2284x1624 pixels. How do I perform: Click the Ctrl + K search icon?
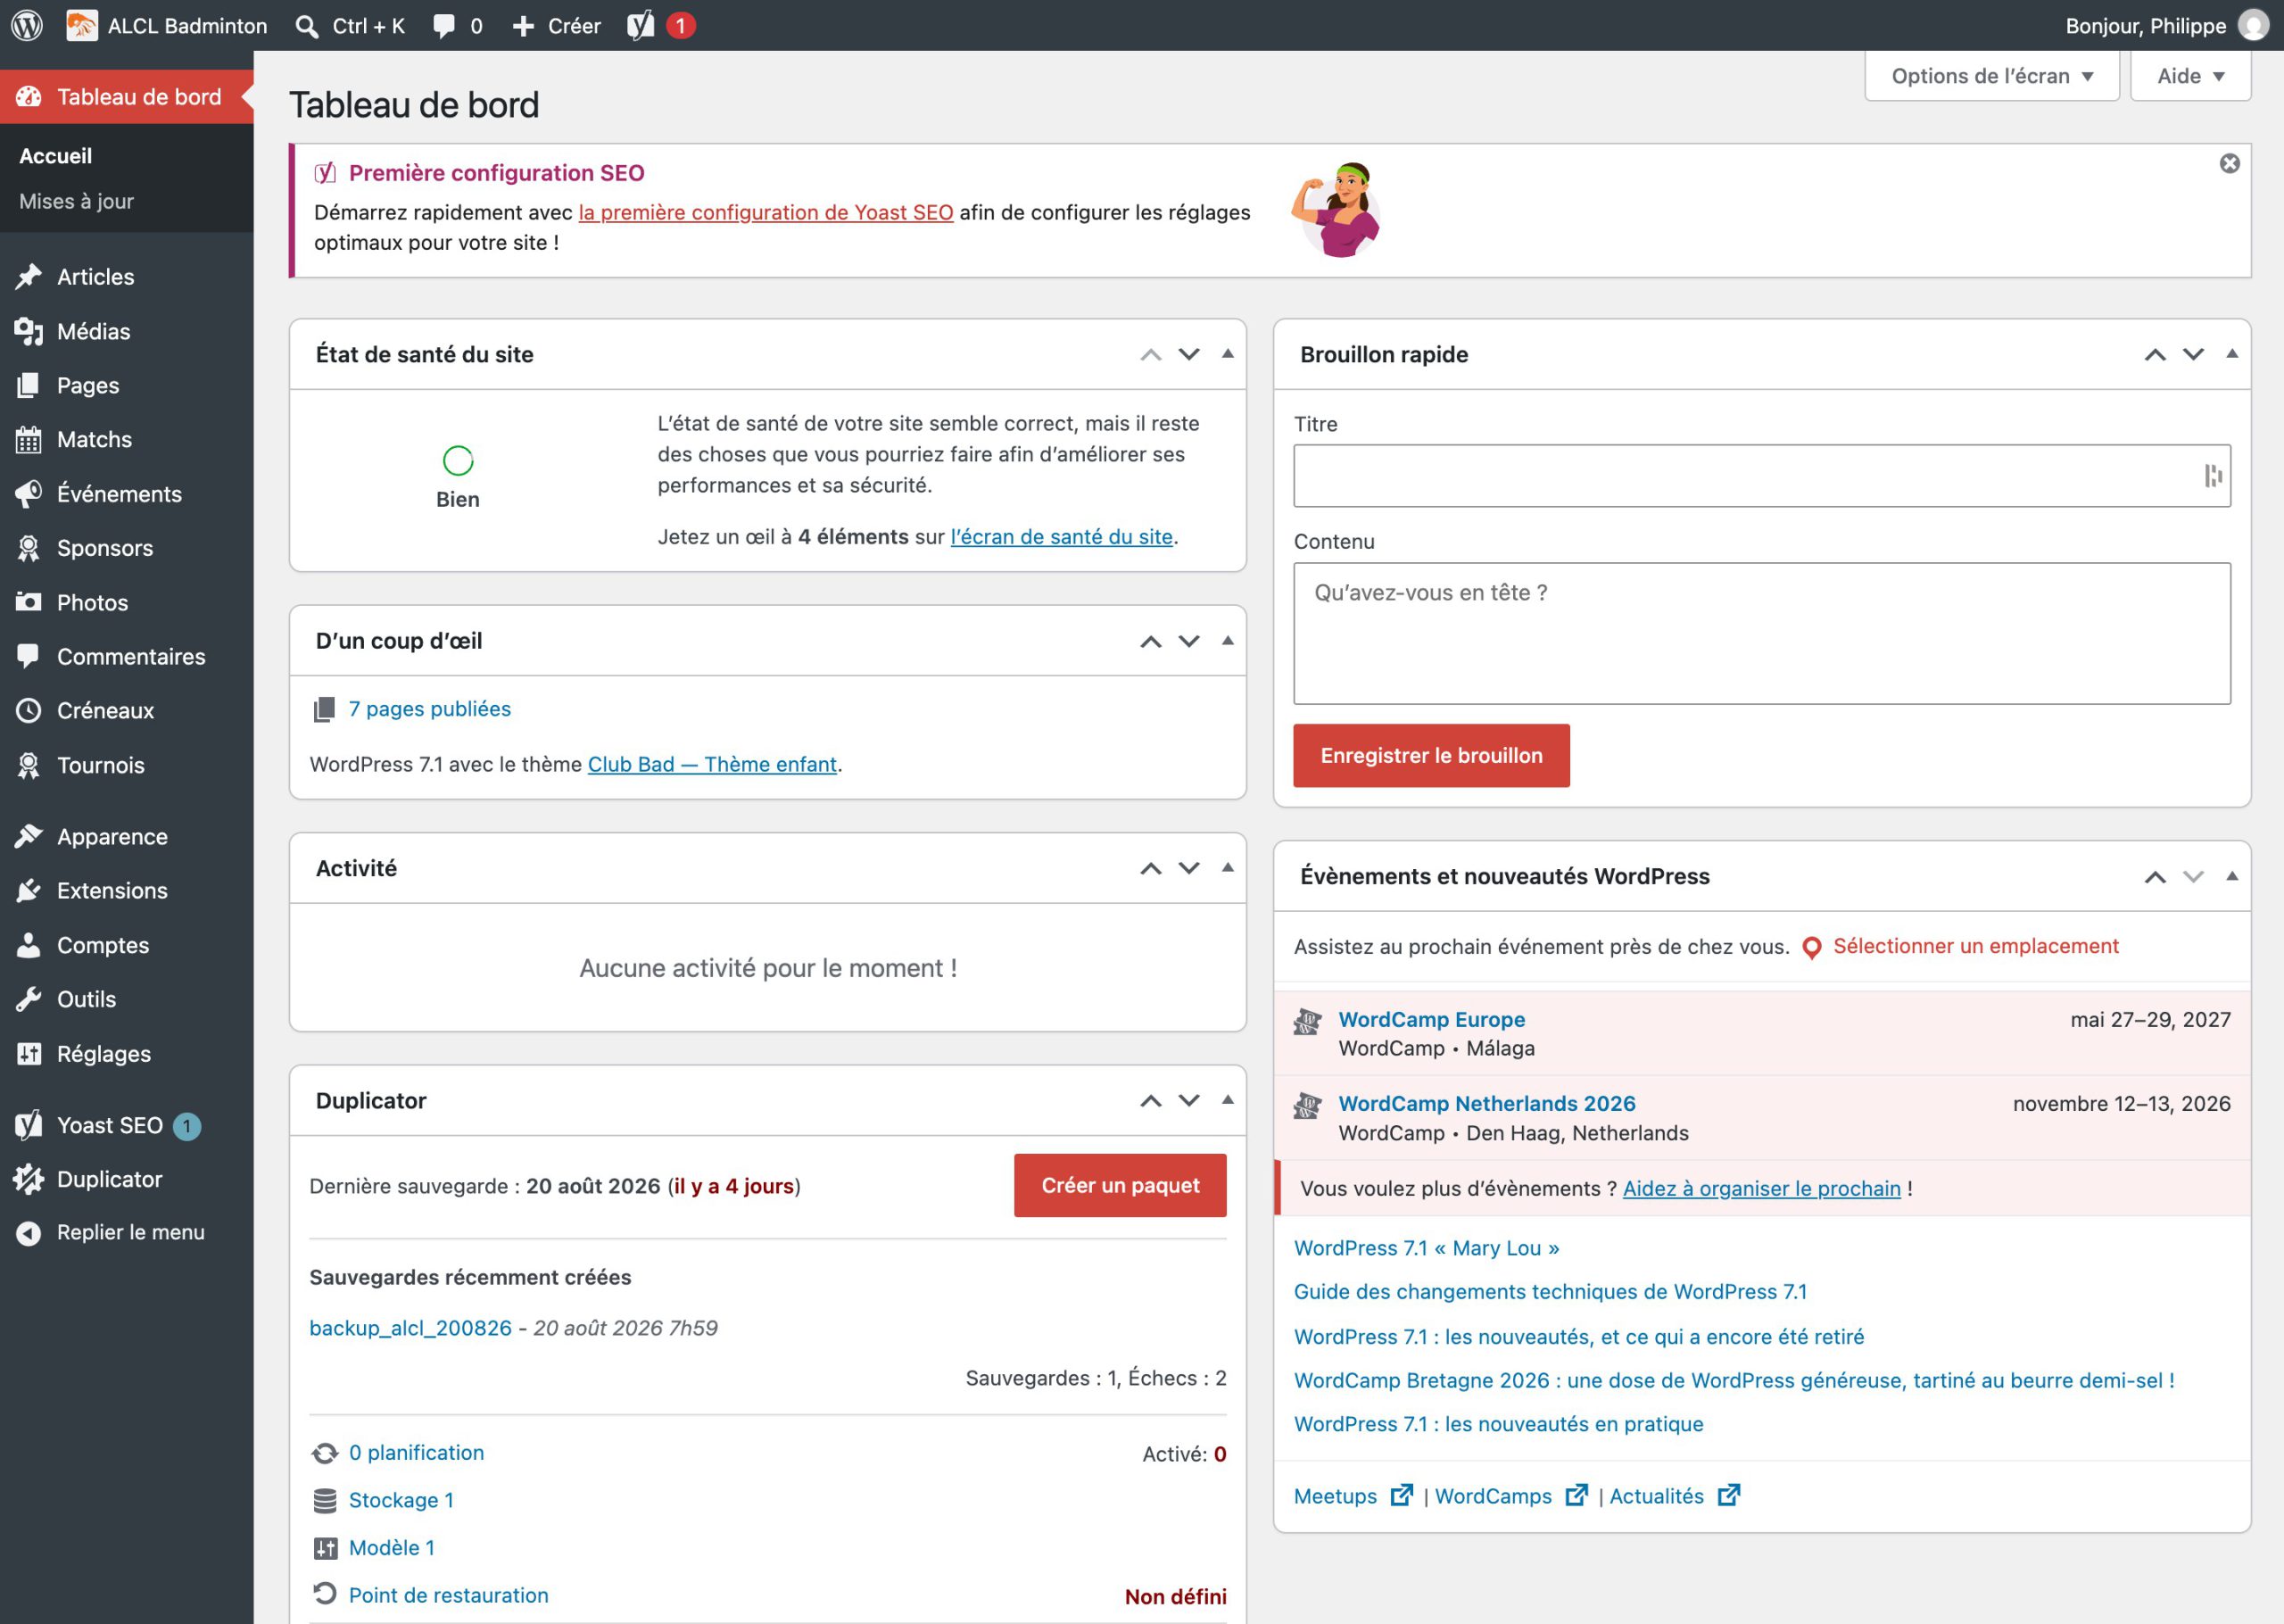pos(307,26)
